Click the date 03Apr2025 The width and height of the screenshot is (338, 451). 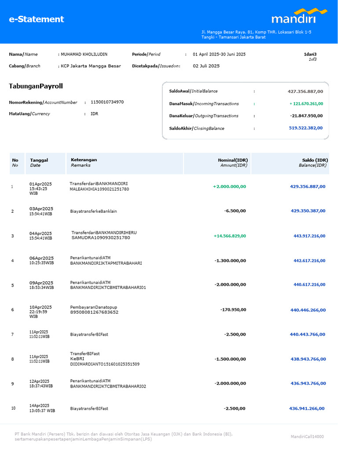[41, 209]
